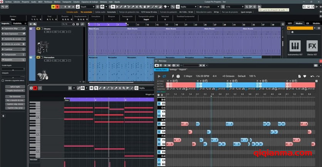
Task: Click the 'Fijar duraciones' button
Action: tap(15, 96)
